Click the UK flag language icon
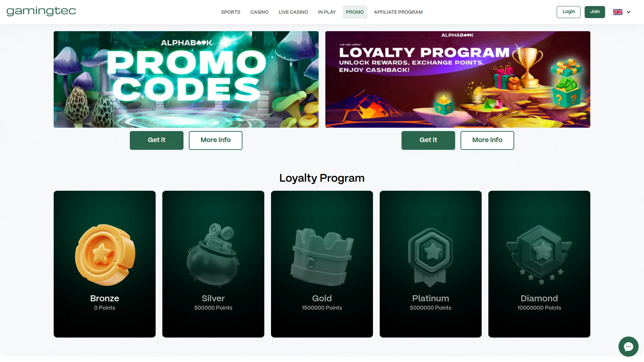Image resolution: width=644 pixels, height=362 pixels. 618,12
